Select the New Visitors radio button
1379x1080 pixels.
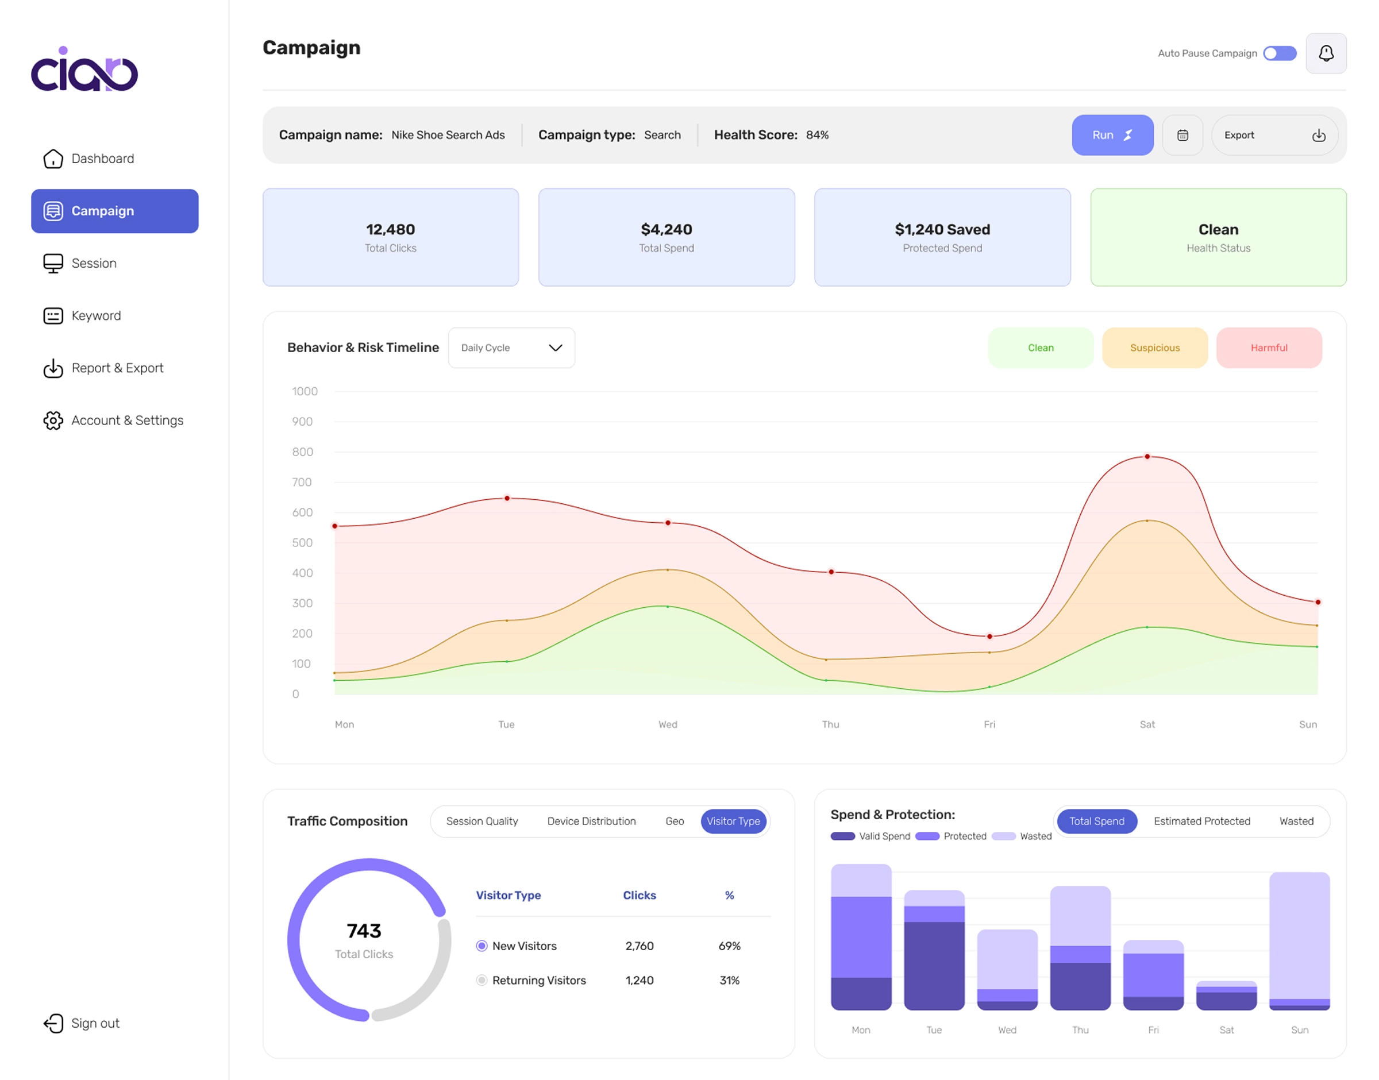point(482,946)
